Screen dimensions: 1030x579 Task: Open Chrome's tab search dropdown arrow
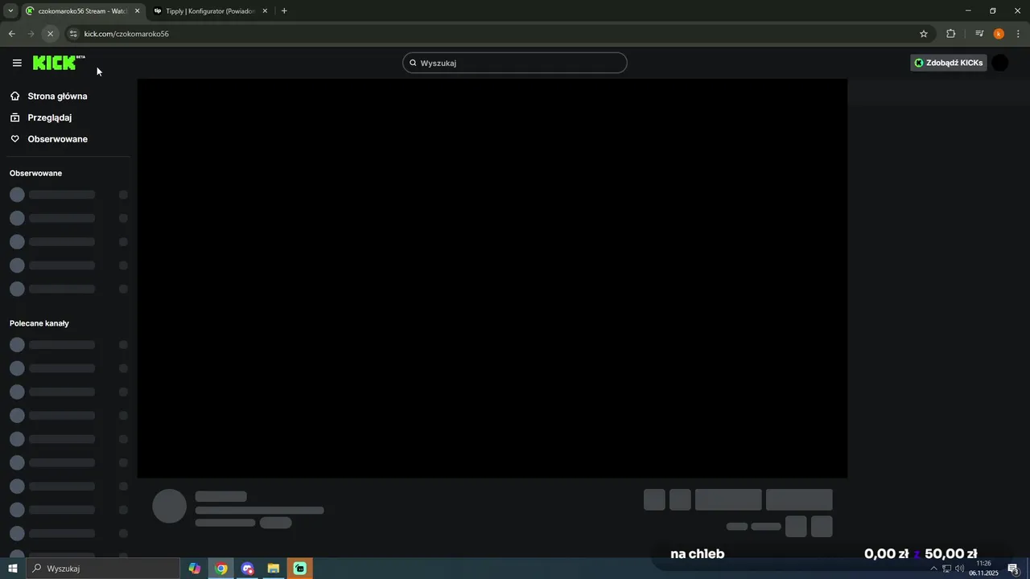click(x=10, y=10)
